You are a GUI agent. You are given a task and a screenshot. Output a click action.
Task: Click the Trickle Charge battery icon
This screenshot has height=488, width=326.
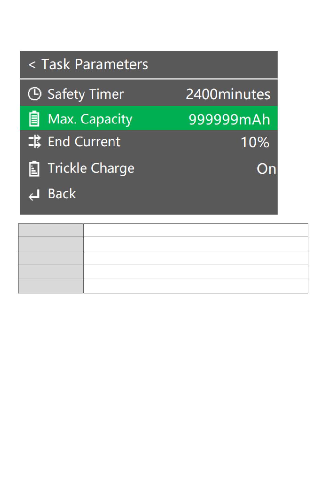[34, 169]
